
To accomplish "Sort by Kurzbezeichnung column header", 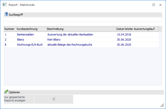I will pos(27,29).
